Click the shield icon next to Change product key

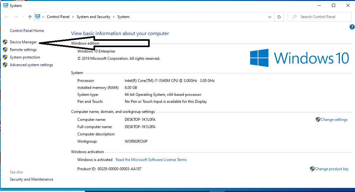tap(313, 169)
